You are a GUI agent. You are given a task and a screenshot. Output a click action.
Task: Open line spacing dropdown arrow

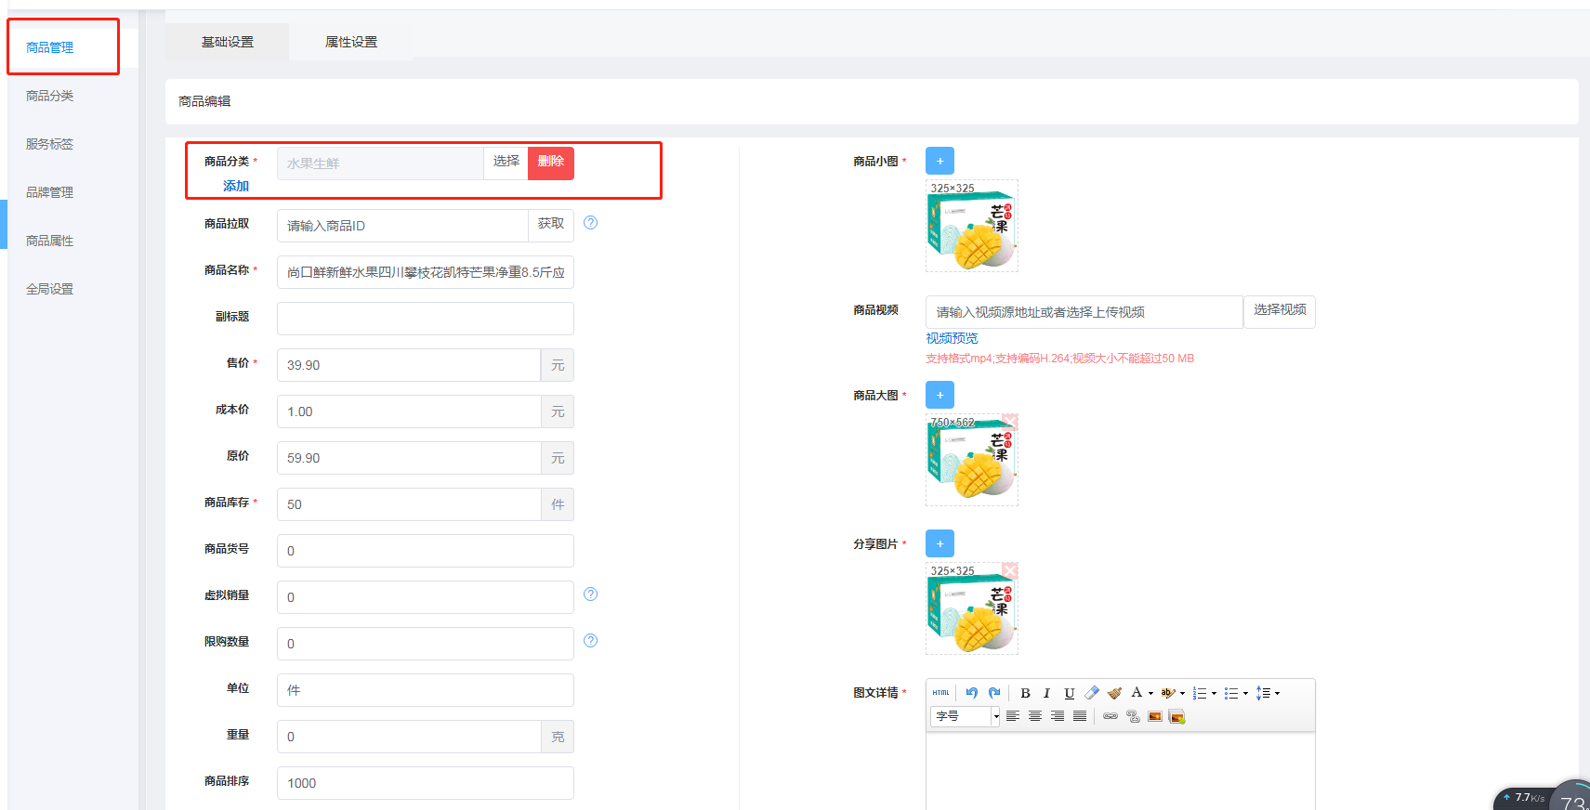coord(1277,693)
